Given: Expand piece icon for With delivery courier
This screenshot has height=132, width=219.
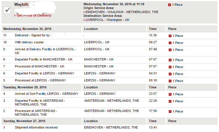Looking at the screenshot, I should pos(170,43).
